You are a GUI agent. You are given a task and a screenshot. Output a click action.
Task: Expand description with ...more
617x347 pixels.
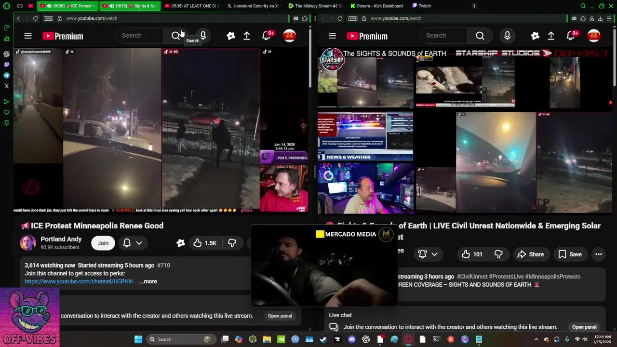click(148, 281)
